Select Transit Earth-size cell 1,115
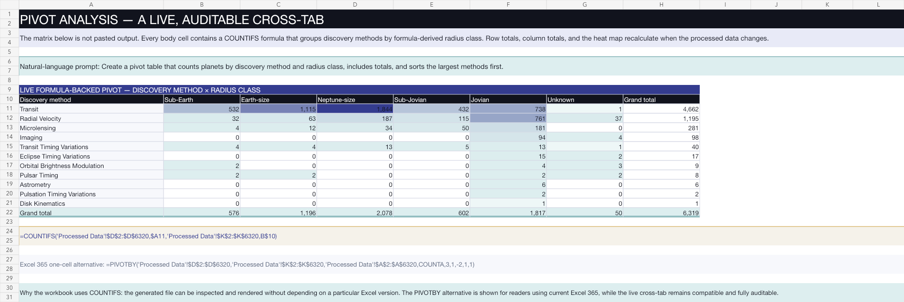Image resolution: width=904 pixels, height=302 pixels. [278, 109]
